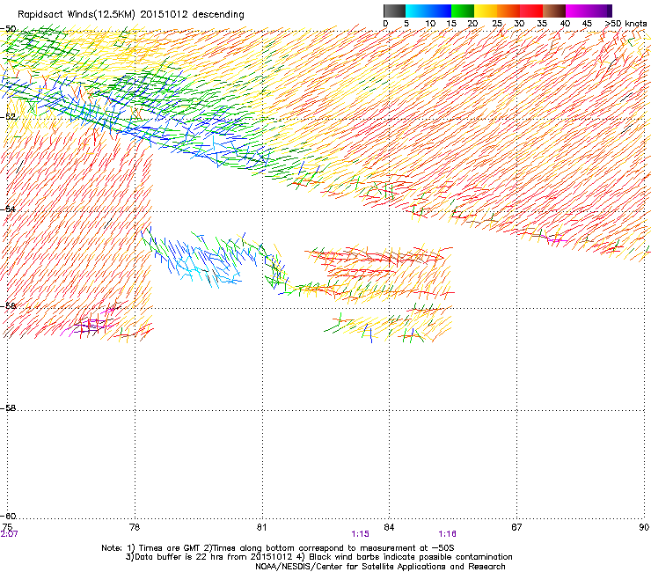Click the '40' legend scale label

click(x=565, y=24)
